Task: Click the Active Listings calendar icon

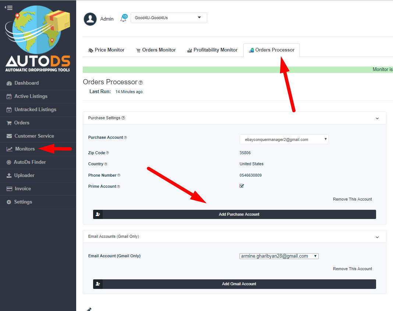Action: [x=9, y=96]
